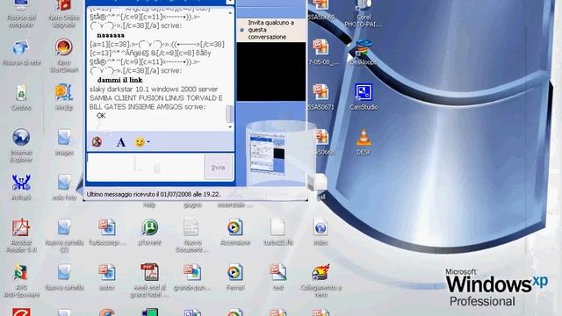
Task: Launch WinZip from the desktop
Action: coord(64,97)
